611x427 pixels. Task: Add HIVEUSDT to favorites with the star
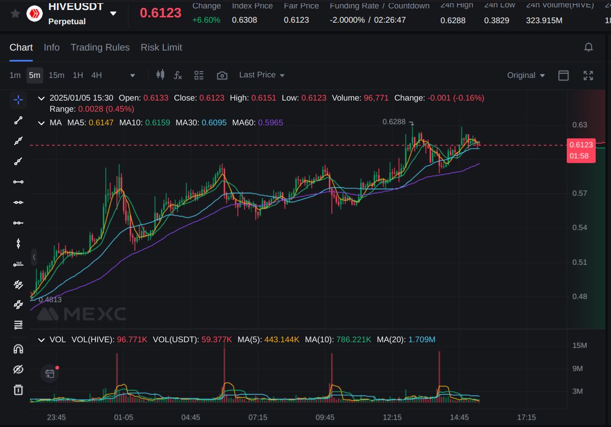point(16,14)
